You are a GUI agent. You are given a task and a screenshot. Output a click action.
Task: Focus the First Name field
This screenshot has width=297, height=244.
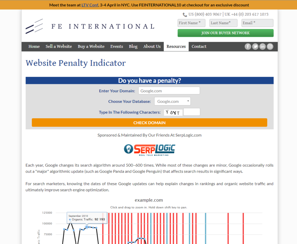pos(191,23)
